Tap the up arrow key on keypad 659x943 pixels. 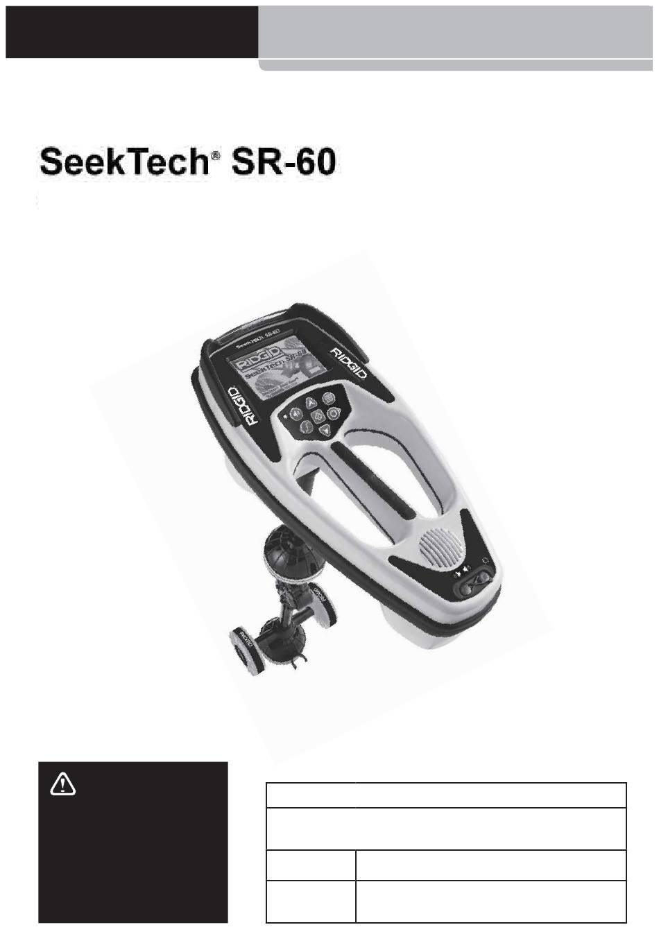(x=311, y=403)
